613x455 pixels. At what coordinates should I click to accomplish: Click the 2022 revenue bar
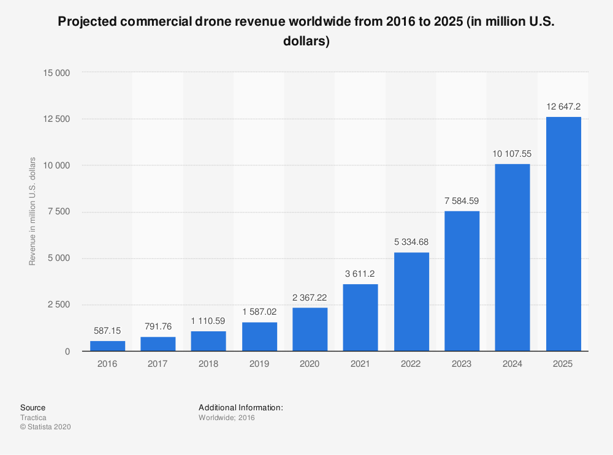pos(411,301)
